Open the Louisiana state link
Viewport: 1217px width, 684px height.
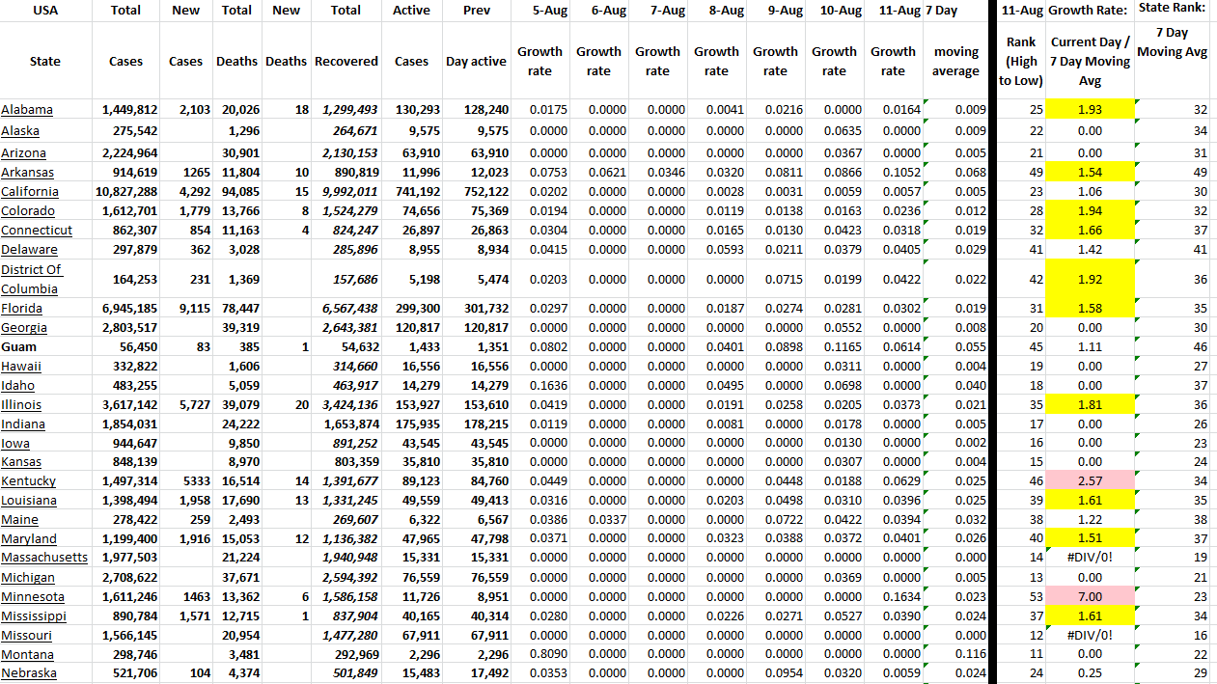click(x=29, y=501)
